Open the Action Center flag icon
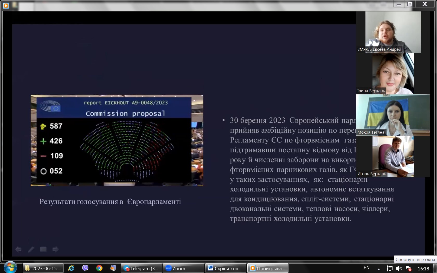Image resolution: width=437 pixels, height=273 pixels. [409, 268]
